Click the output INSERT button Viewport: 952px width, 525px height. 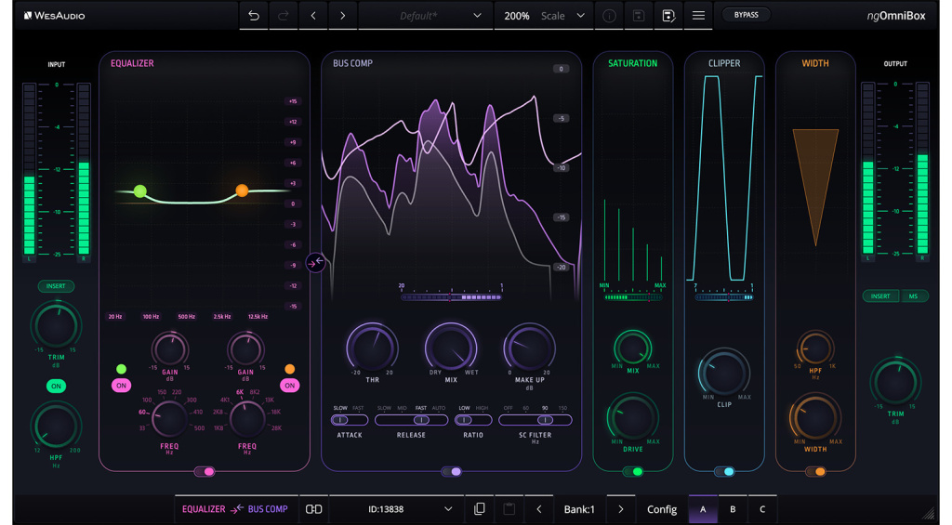[880, 296]
